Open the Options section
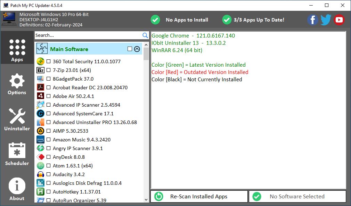The height and width of the screenshot is (206, 351). click(17, 84)
